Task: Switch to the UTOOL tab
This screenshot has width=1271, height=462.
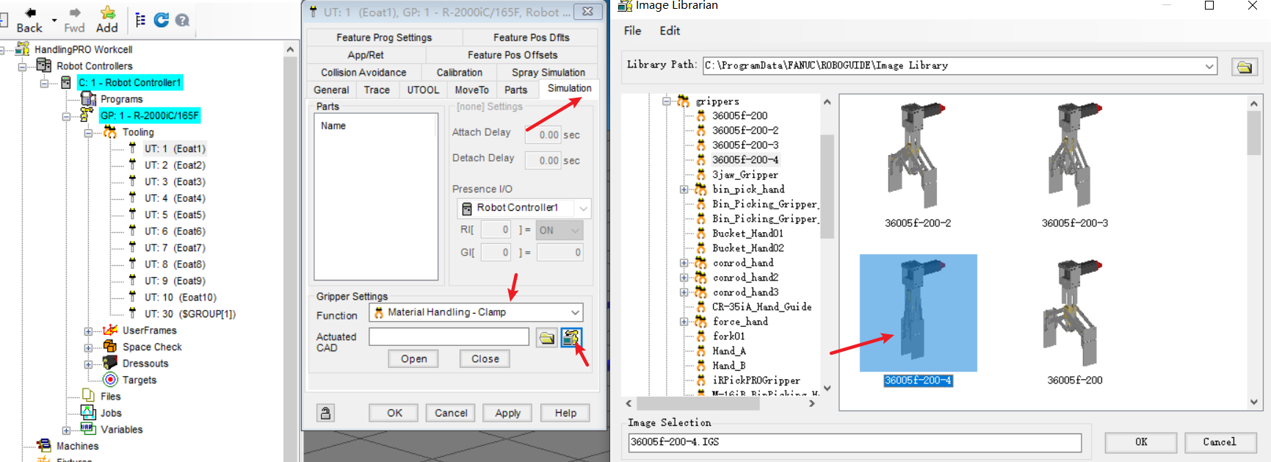Action: tap(423, 90)
